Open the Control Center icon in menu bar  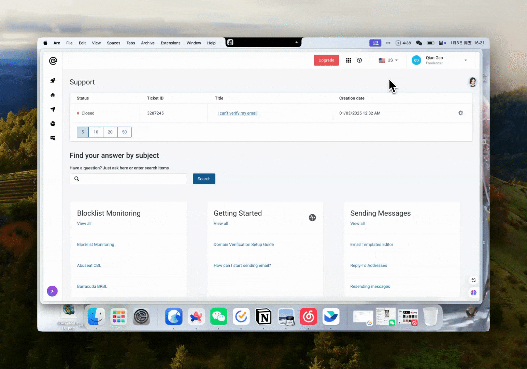click(x=441, y=43)
